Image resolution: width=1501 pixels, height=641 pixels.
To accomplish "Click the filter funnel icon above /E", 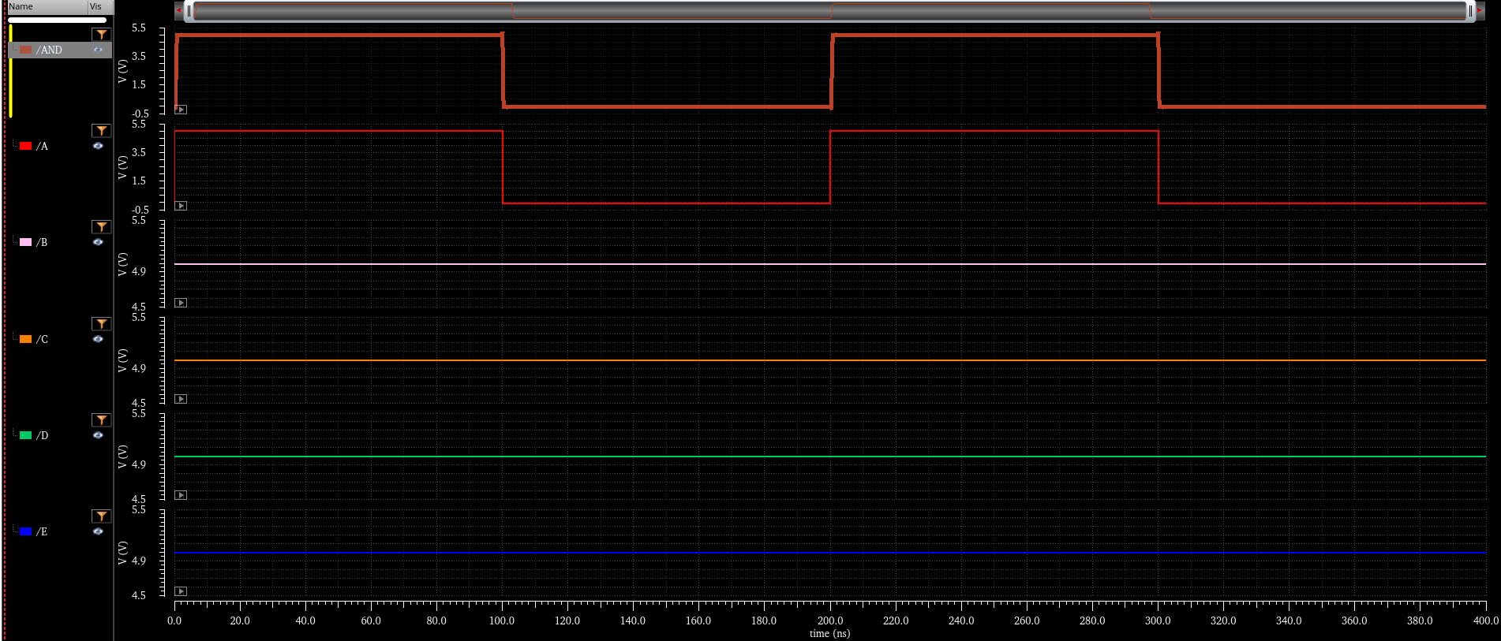I will tap(101, 516).
